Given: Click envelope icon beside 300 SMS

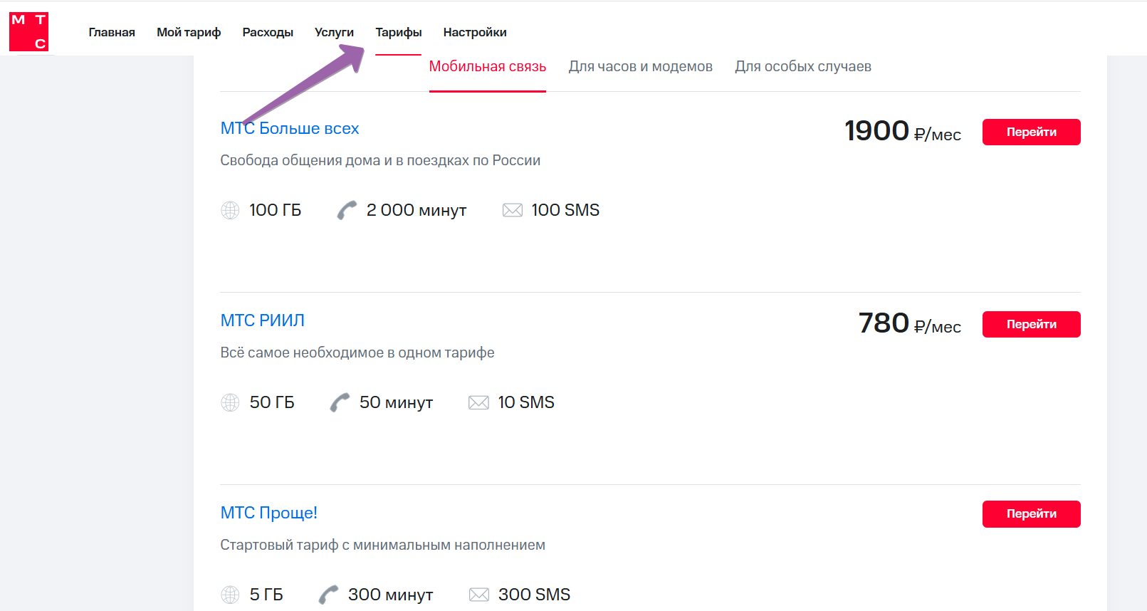Looking at the screenshot, I should pyautogui.click(x=479, y=595).
